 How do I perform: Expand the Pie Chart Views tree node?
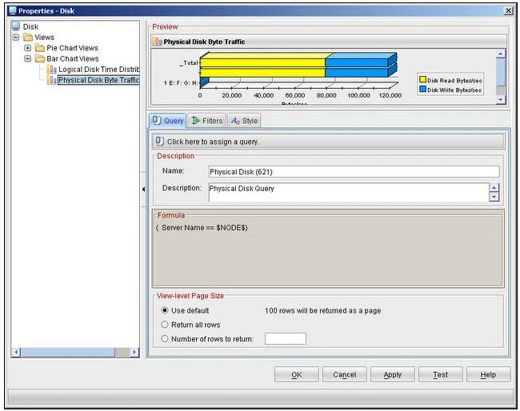[x=28, y=48]
